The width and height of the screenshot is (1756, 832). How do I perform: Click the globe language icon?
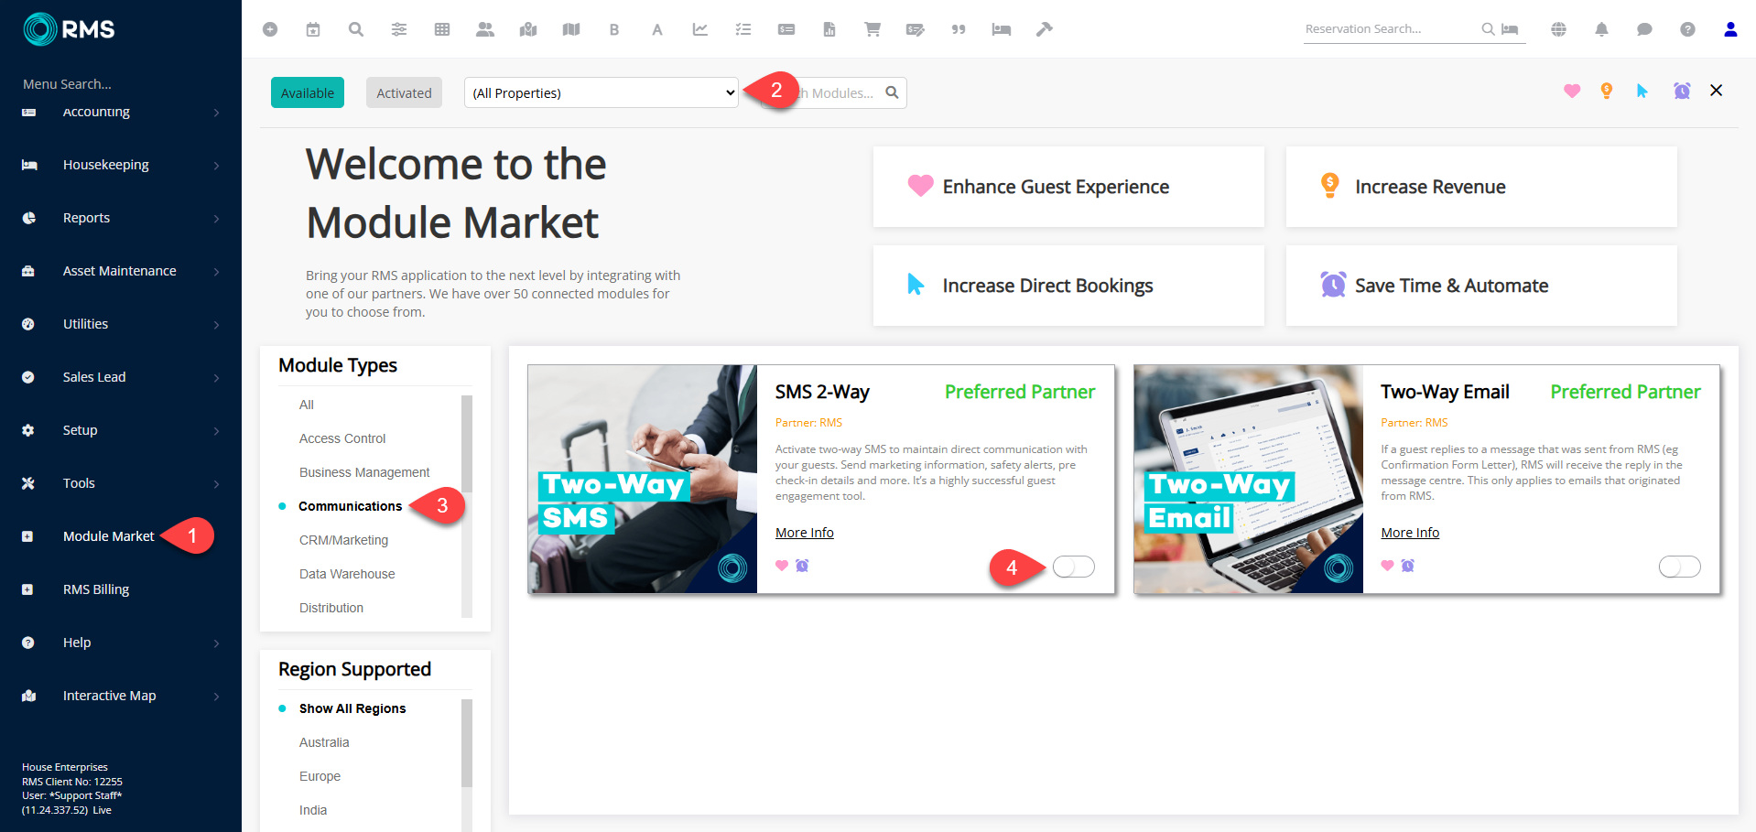[1558, 29]
